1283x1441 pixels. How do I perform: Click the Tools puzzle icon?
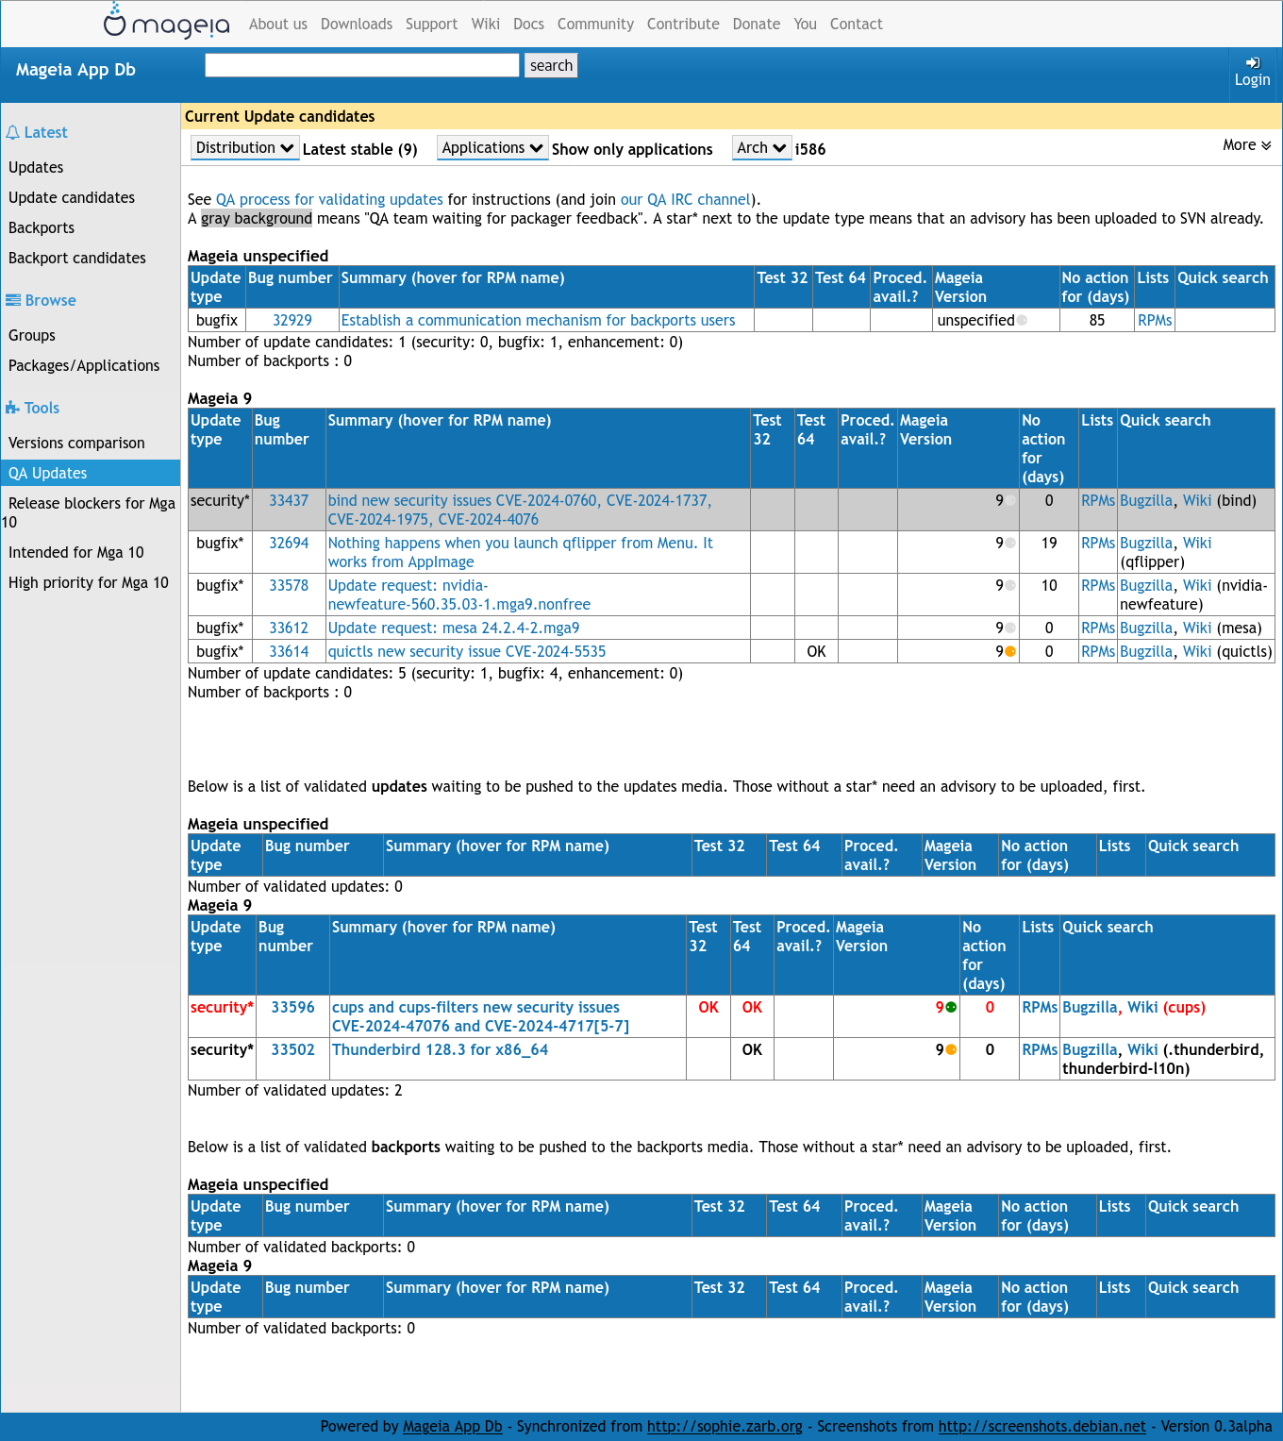tap(12, 408)
